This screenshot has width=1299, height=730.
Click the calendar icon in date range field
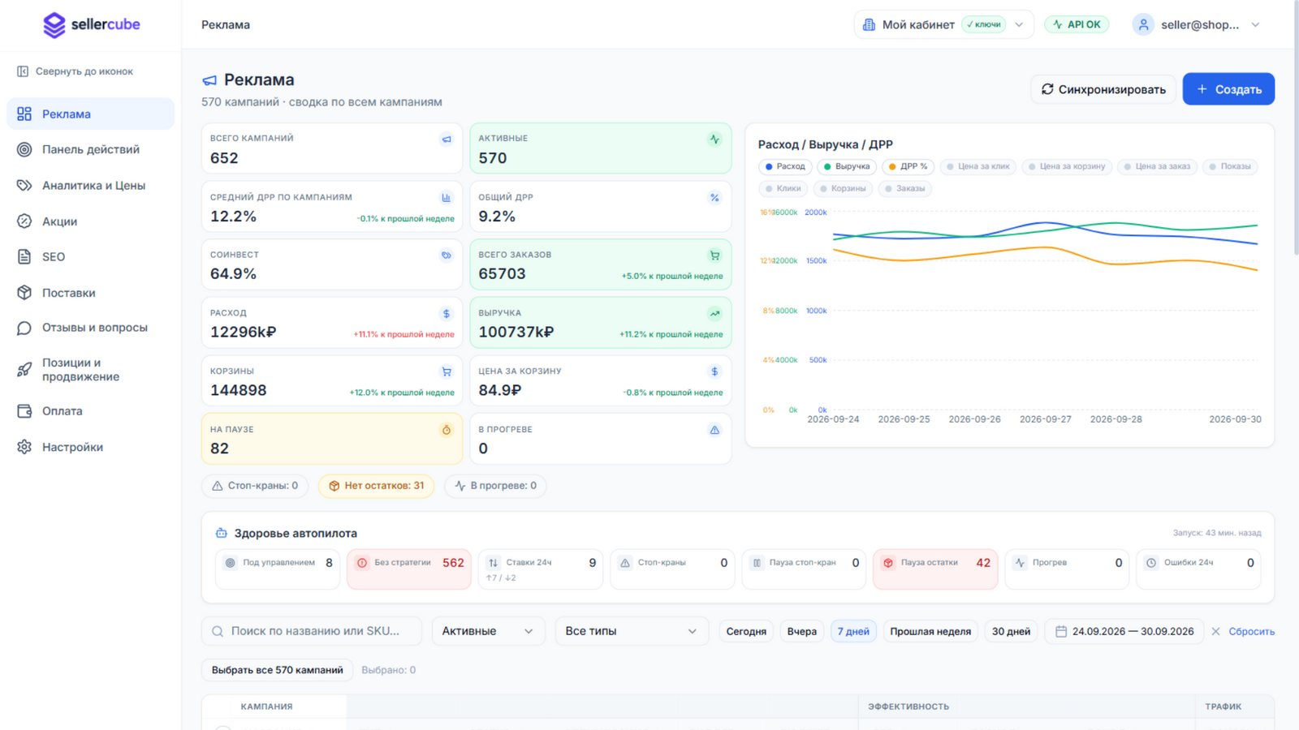tap(1060, 631)
